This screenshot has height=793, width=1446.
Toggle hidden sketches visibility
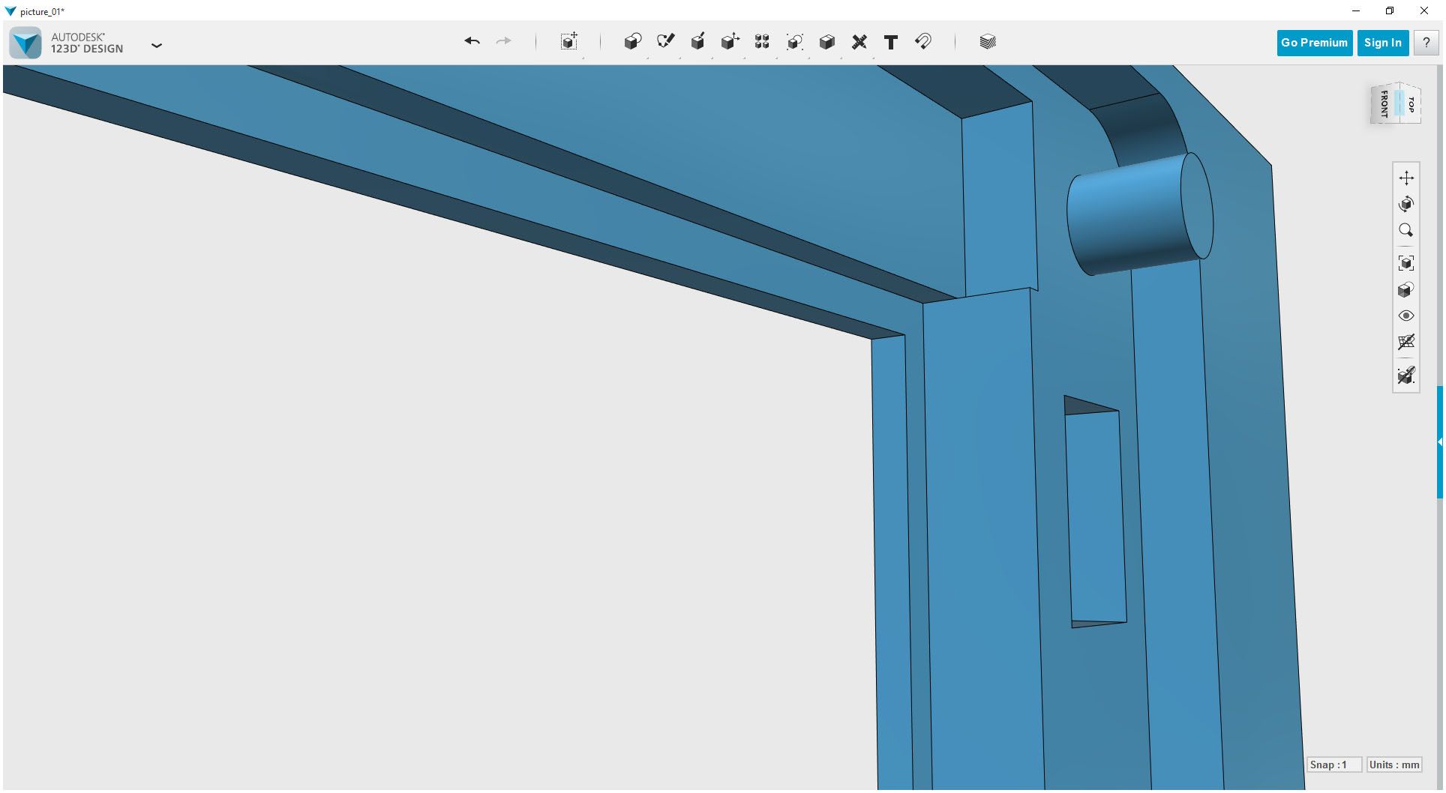[1407, 376]
